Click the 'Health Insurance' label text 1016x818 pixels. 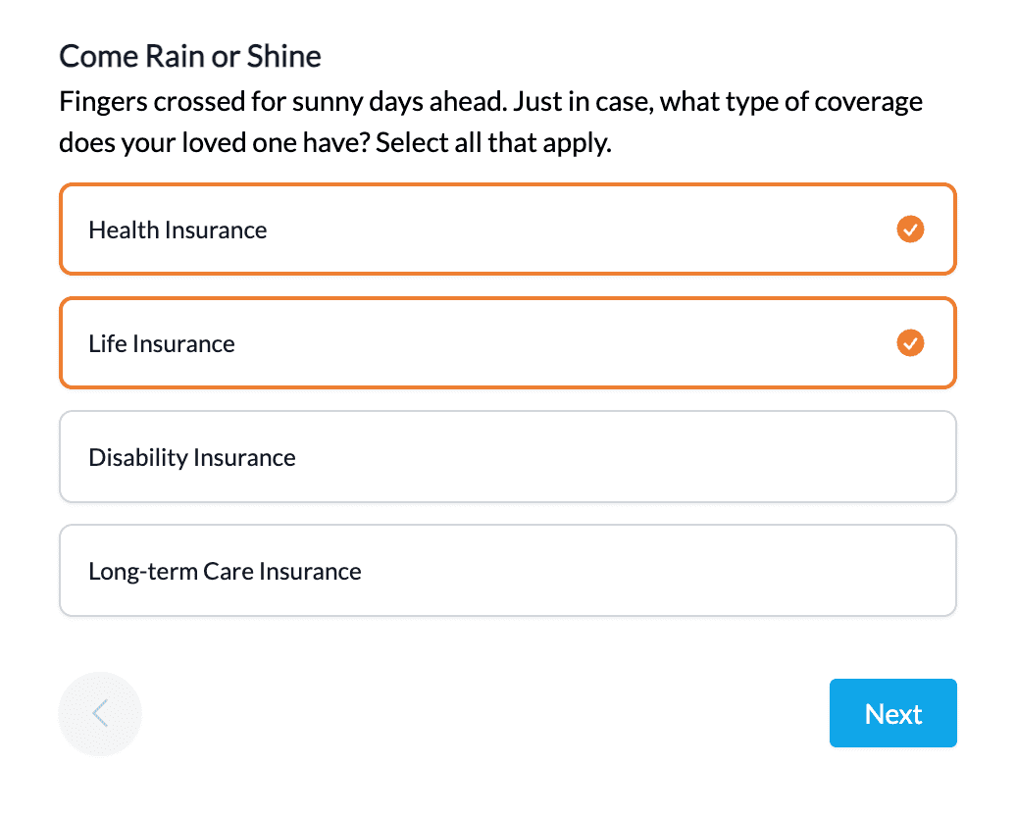pos(178,230)
